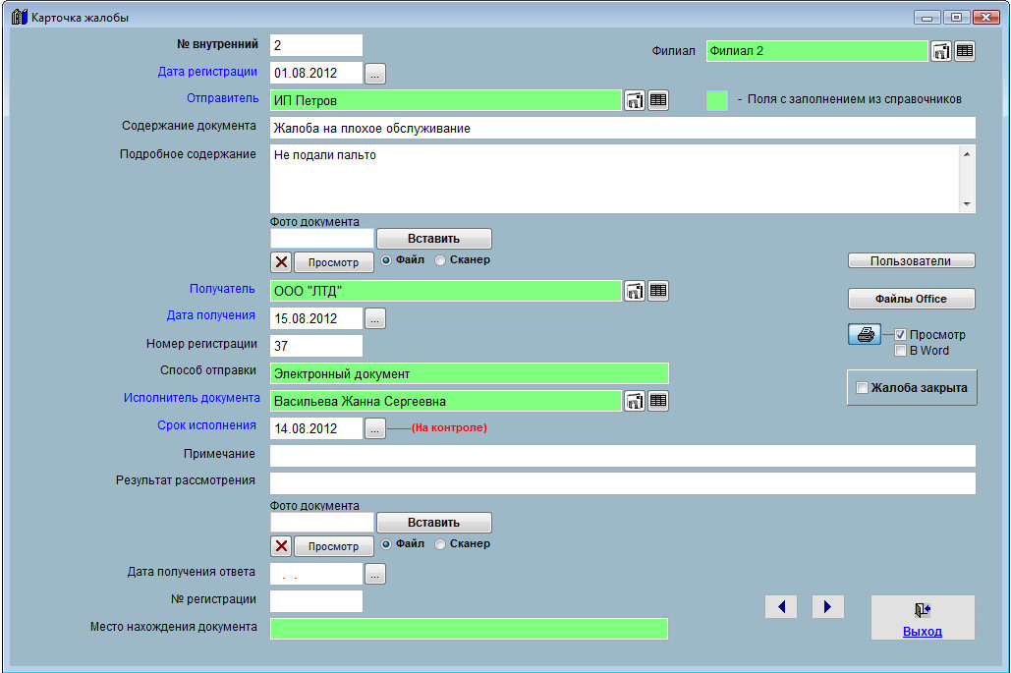Open directory icon beside Васильева Жанна Сергеевна
This screenshot has height=673, width=1011.
click(x=635, y=401)
